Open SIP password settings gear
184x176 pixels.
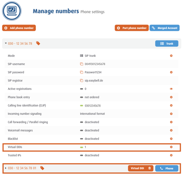tap(171, 72)
